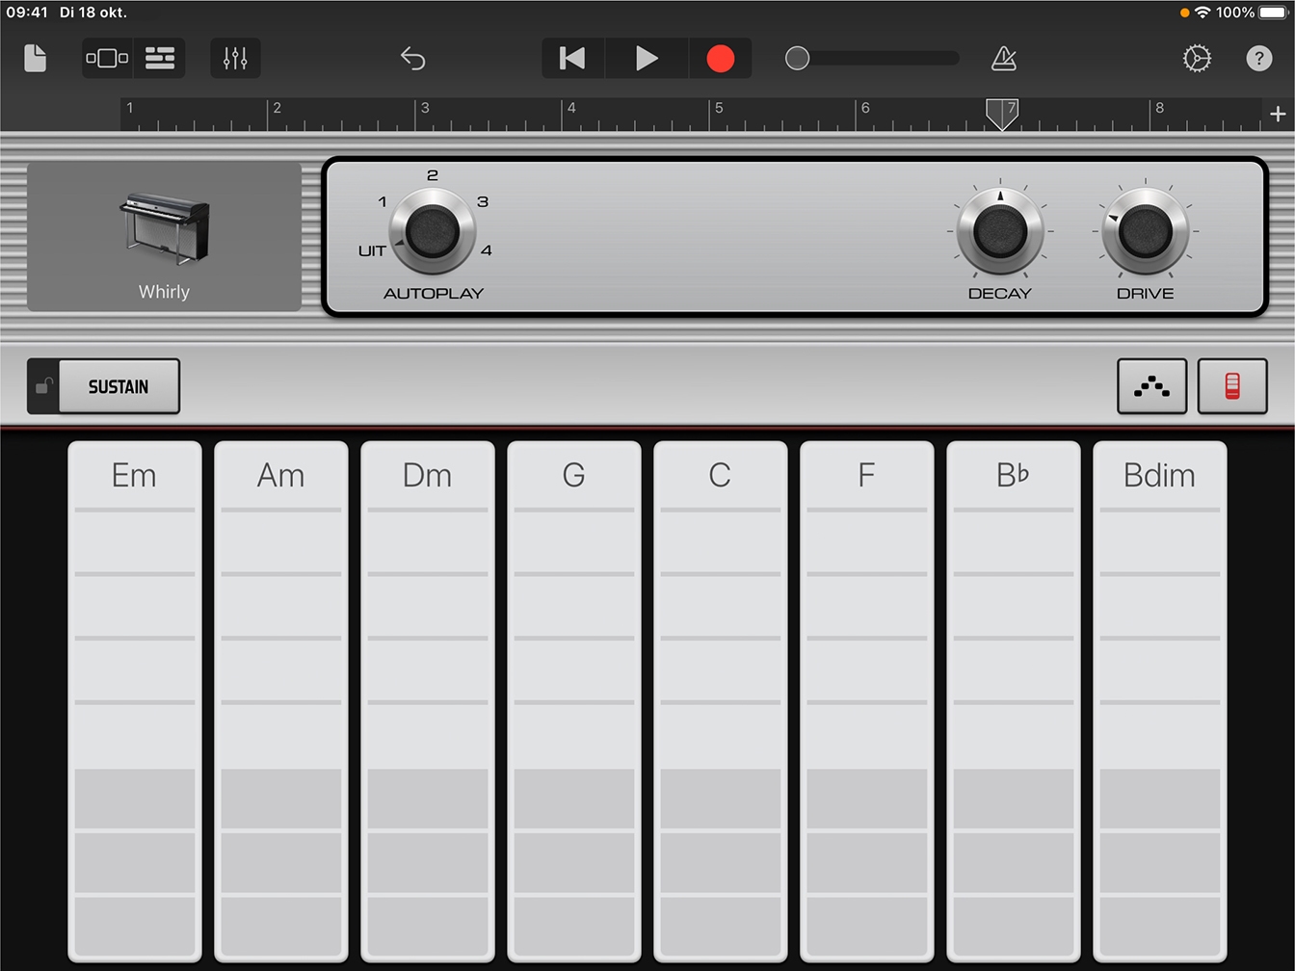
Task: Open the Whirly instrument picker
Action: (x=164, y=236)
